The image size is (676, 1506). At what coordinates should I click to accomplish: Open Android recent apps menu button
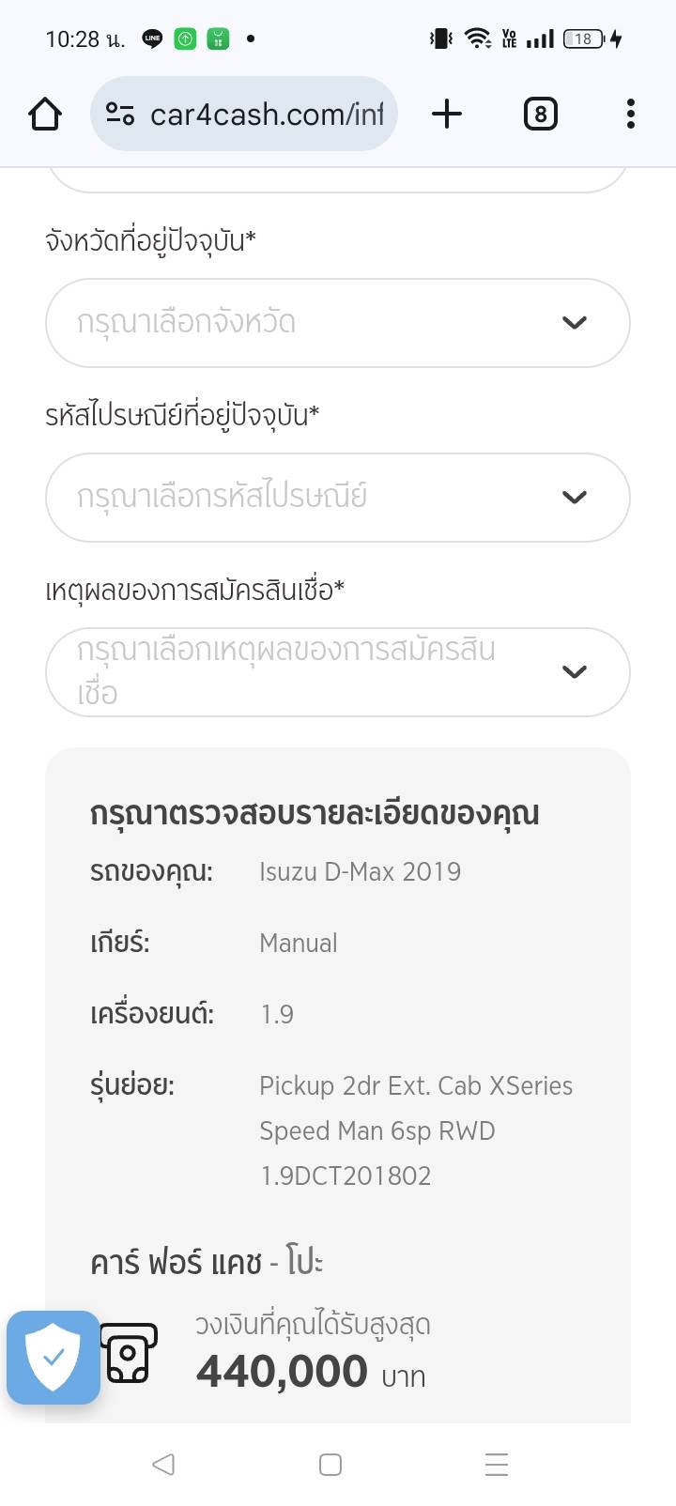[x=496, y=1465]
